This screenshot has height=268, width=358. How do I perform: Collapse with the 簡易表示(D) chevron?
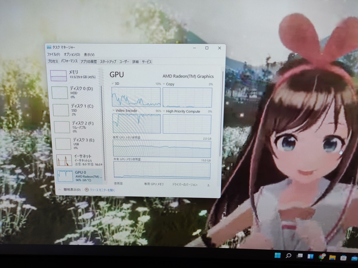[x=60, y=189]
